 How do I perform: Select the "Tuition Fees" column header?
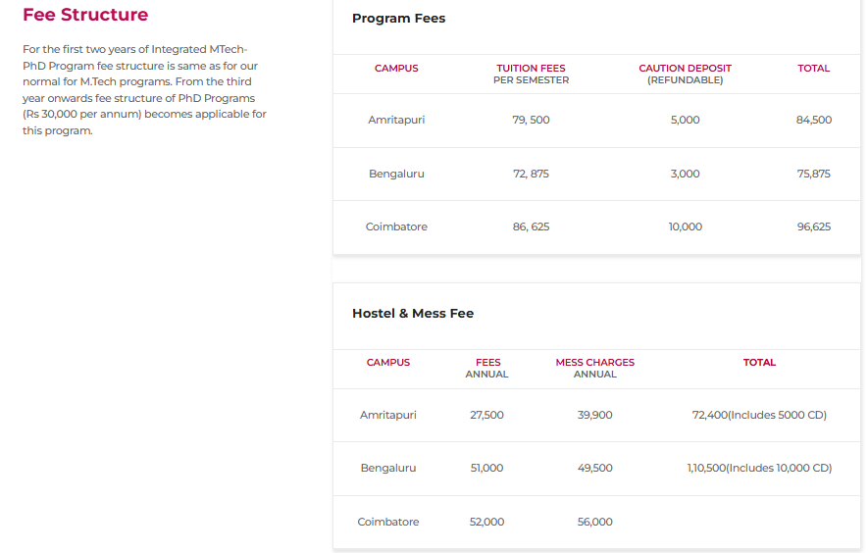tap(531, 69)
